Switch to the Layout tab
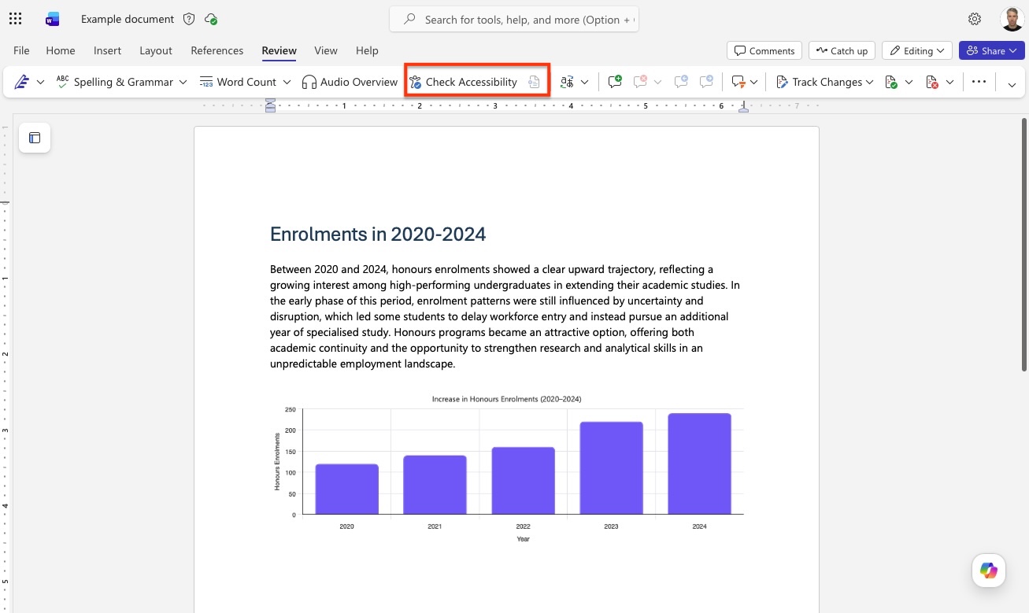This screenshot has width=1029, height=613. 156,50
